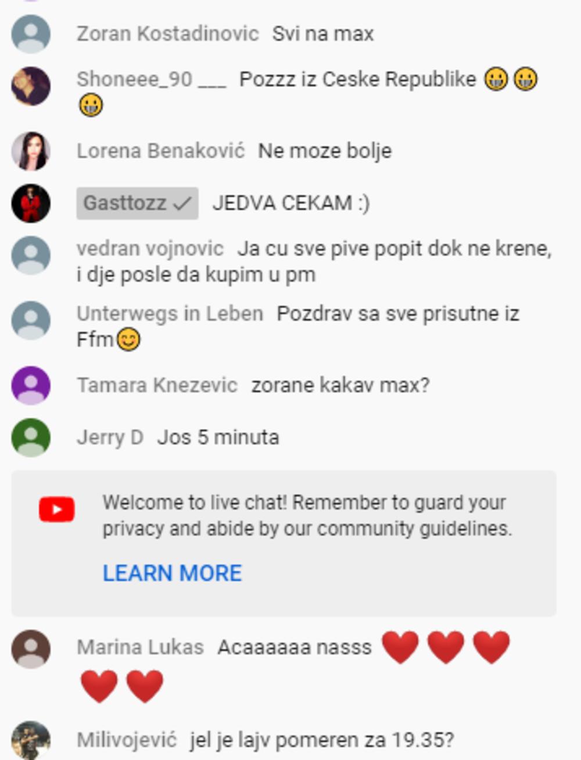Select the Lorena Benaković author name
The image size is (581, 760).
[x=160, y=151]
